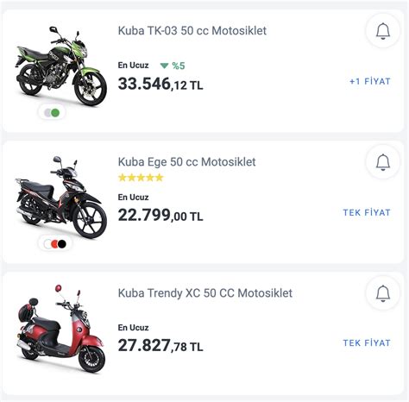The width and height of the screenshot is (409, 402).
Task: Open the +1 FİYAT link
Action: [370, 81]
